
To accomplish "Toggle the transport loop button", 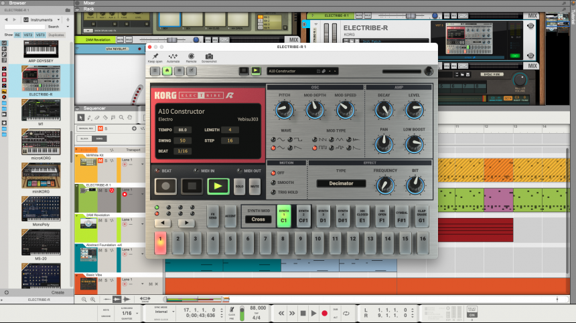I will tap(346, 314).
